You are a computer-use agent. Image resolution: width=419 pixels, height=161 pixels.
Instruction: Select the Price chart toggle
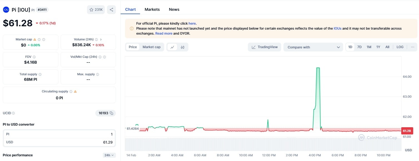pyautogui.click(x=133, y=47)
